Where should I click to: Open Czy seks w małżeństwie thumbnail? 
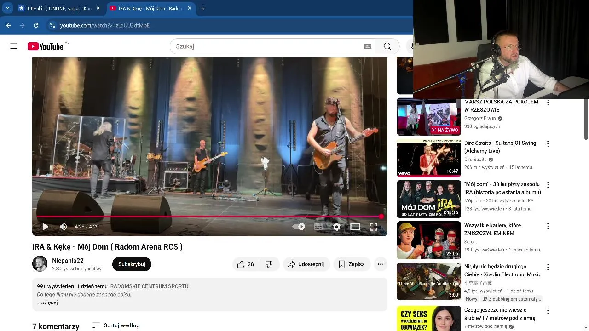click(x=429, y=318)
